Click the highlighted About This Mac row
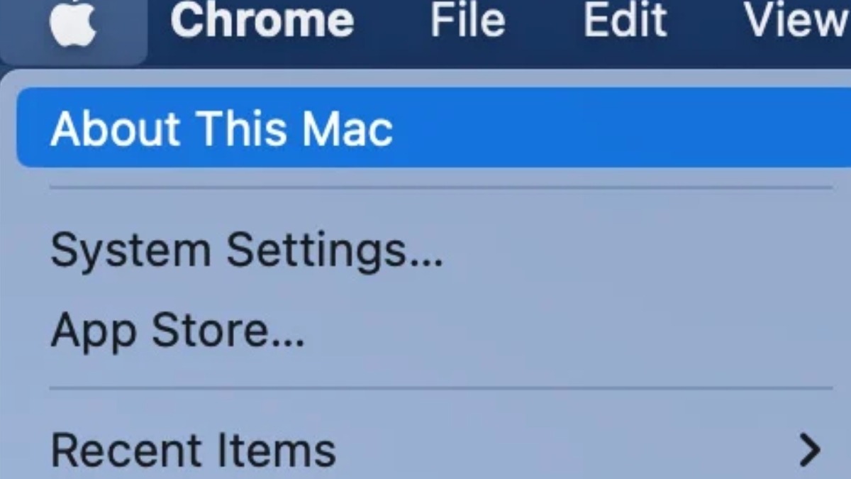Viewport: 851px width, 479px height. (x=433, y=128)
